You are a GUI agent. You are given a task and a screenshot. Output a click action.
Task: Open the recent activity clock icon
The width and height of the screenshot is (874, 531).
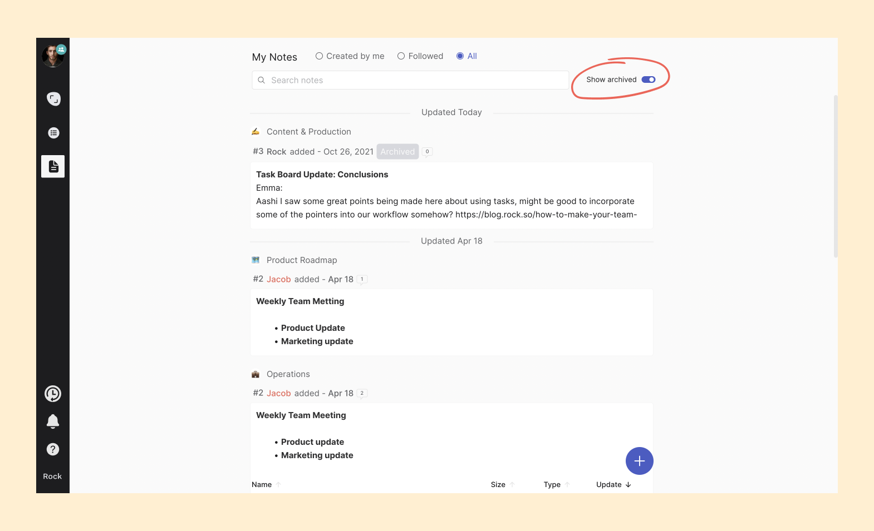(x=53, y=394)
